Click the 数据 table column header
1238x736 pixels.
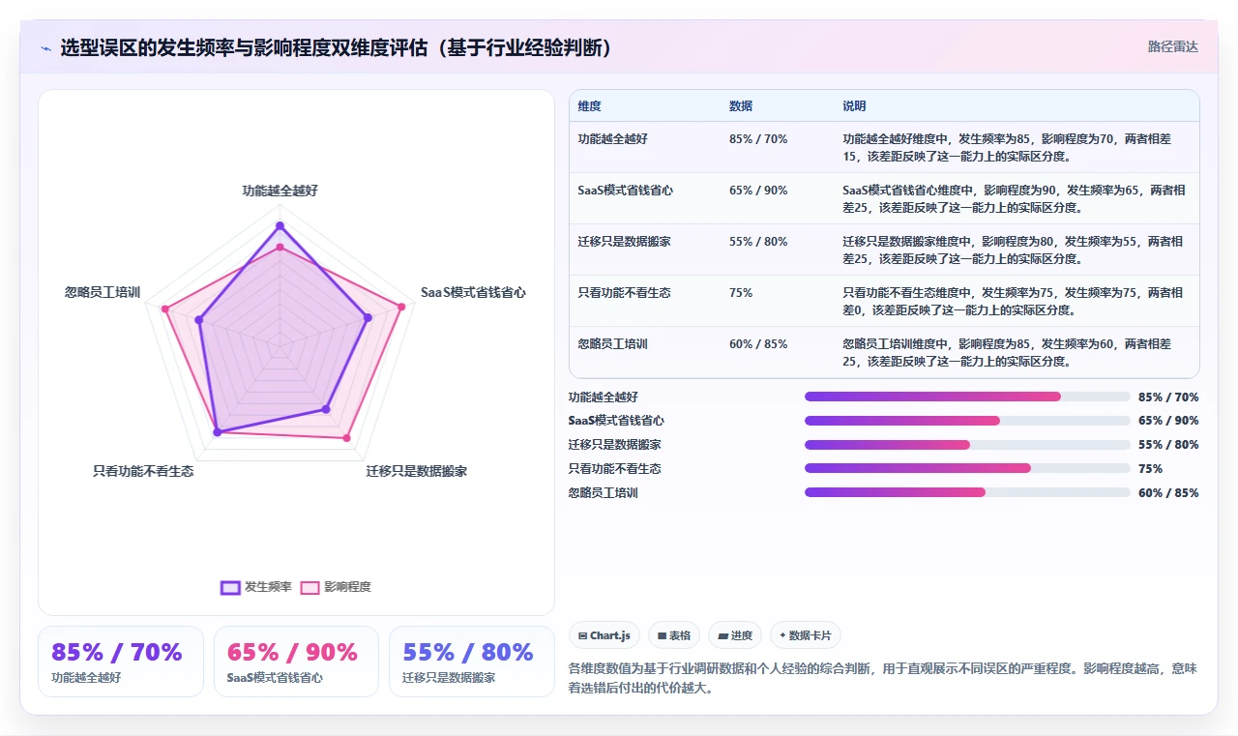coord(741,105)
